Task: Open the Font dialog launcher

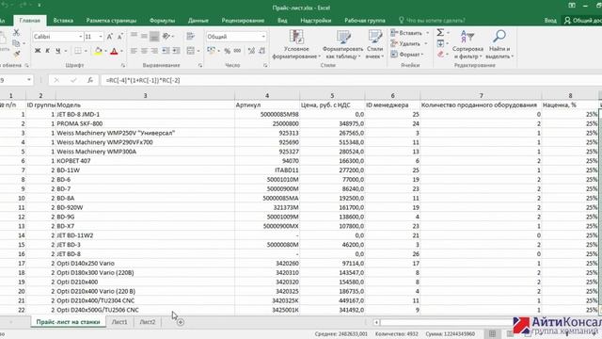Action: point(123,66)
